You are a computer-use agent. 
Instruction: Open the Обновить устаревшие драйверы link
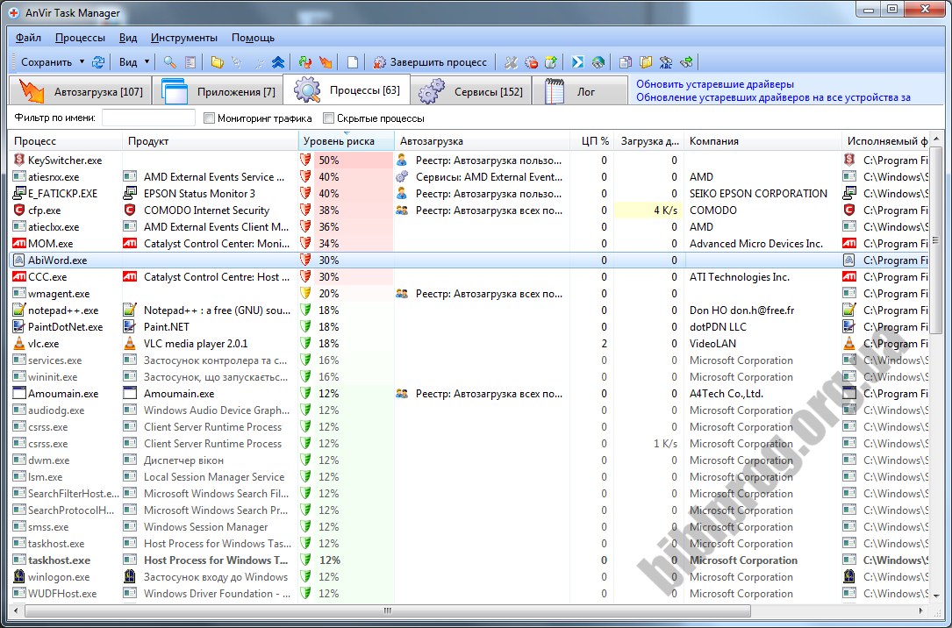coord(715,84)
